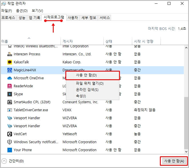Select the MagicLine4NX row name
Viewport: 189px width, 168px height.
tap(25, 70)
